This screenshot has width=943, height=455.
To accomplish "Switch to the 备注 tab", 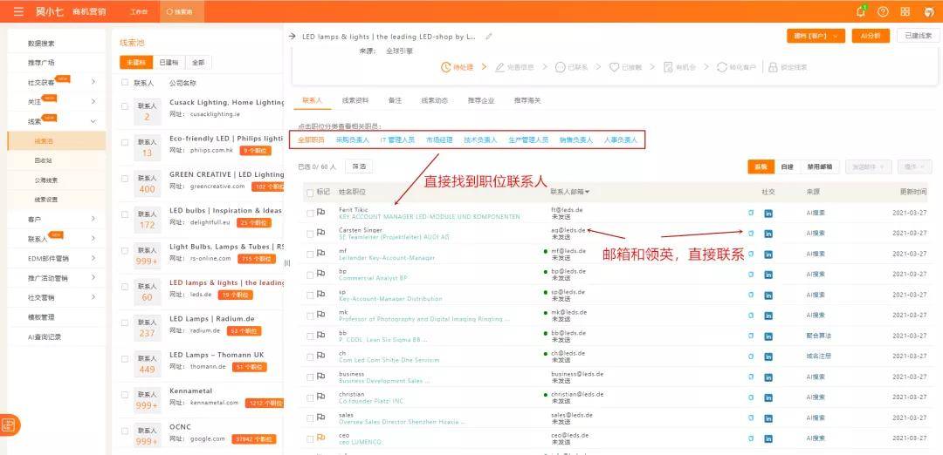I will [x=395, y=100].
